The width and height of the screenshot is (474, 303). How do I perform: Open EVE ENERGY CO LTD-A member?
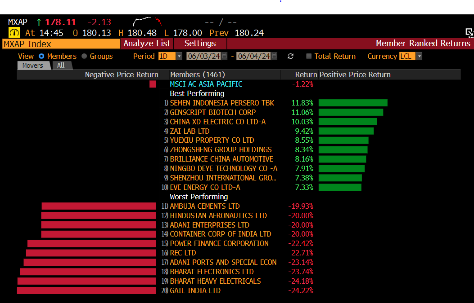[205, 187]
